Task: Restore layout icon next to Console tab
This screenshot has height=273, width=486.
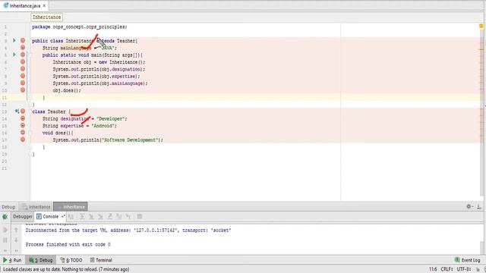Action: pyautogui.click(x=63, y=217)
